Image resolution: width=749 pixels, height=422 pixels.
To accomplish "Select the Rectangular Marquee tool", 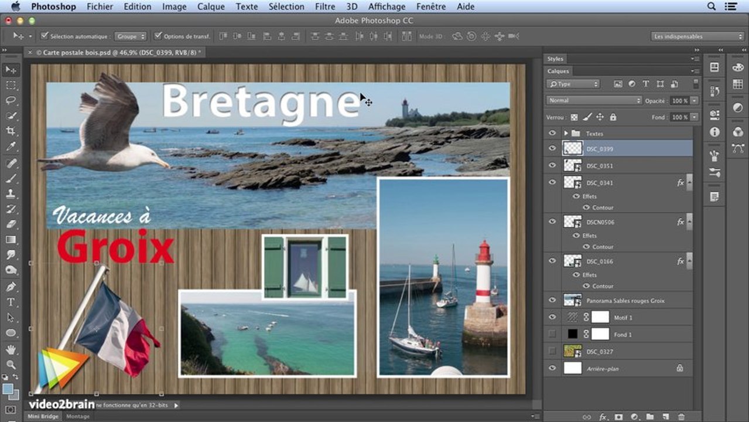I will click(x=11, y=85).
